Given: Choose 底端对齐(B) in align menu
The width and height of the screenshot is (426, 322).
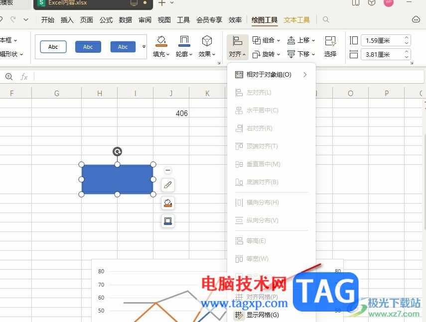Looking at the screenshot, I should (x=272, y=182).
